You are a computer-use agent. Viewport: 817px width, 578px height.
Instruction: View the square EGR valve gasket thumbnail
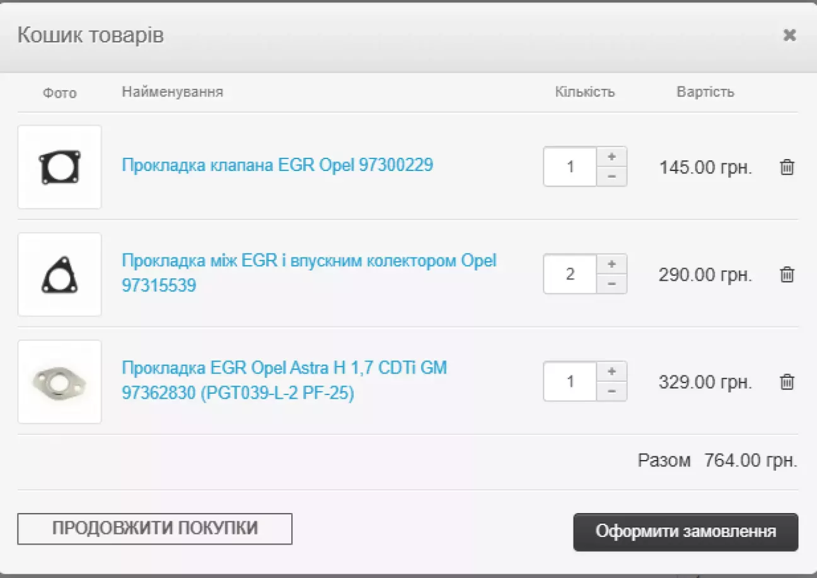click(x=60, y=167)
